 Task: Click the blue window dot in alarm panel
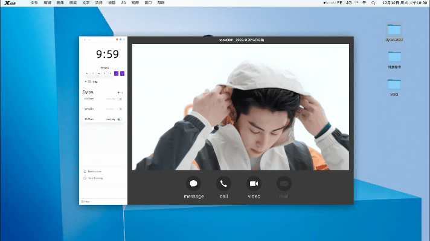120,40
